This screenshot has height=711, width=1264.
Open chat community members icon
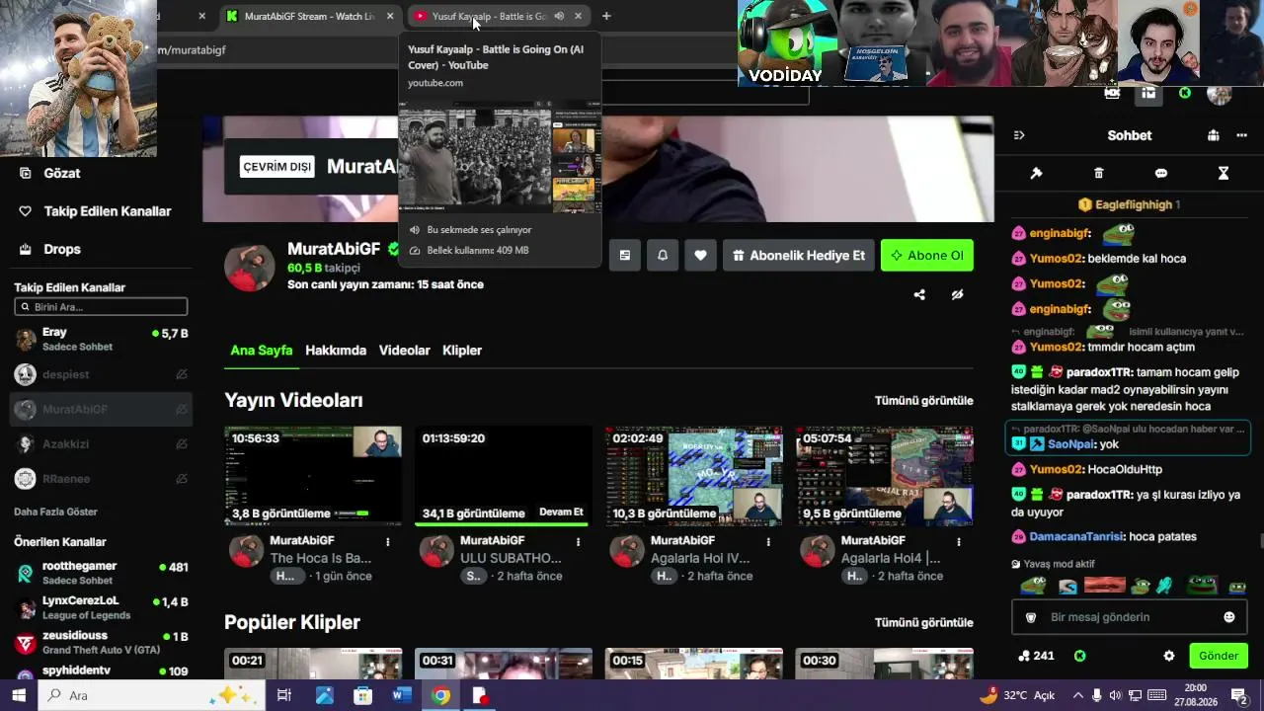click(1213, 135)
